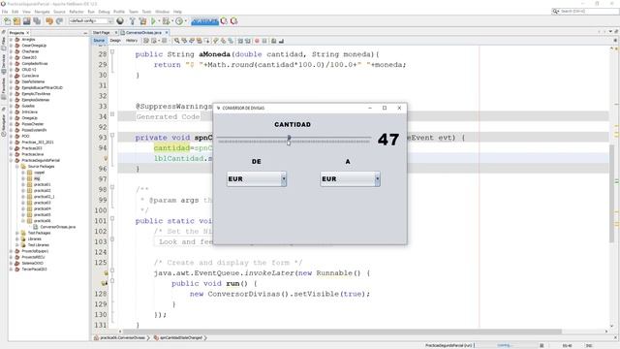
Task: Expand the Libraries node
Action: click(x=17, y=239)
